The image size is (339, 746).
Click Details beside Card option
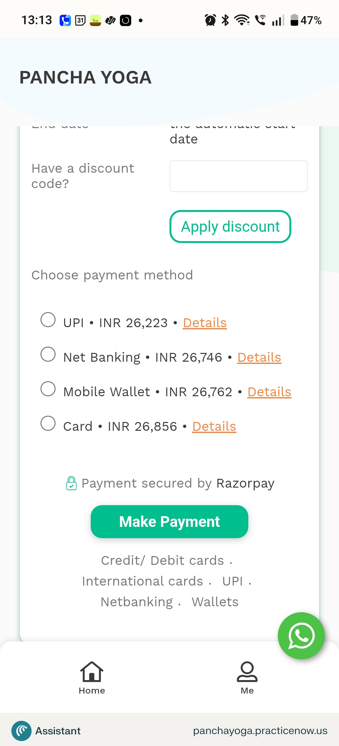[x=214, y=426]
